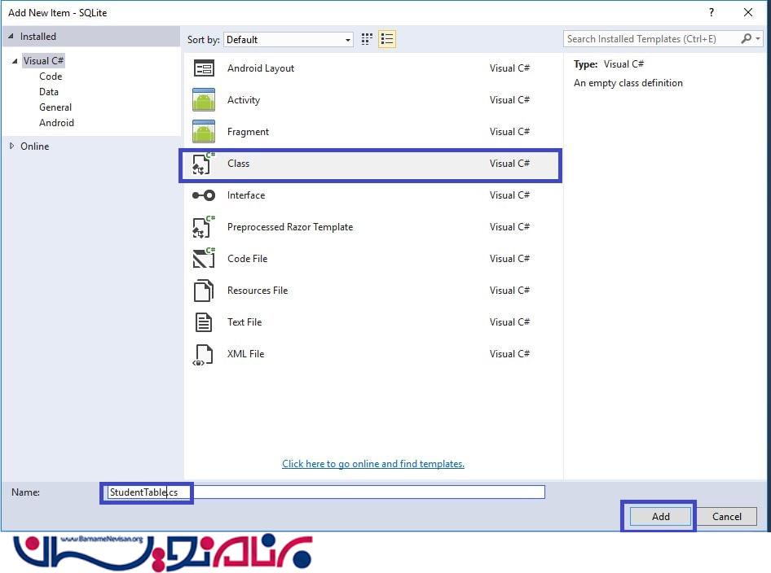Open the find templates online link
The image size is (771, 573).
tap(373, 464)
